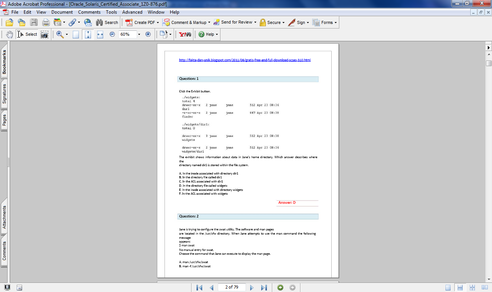
Task: Switch to Single Page layout
Action: (x=448, y=287)
